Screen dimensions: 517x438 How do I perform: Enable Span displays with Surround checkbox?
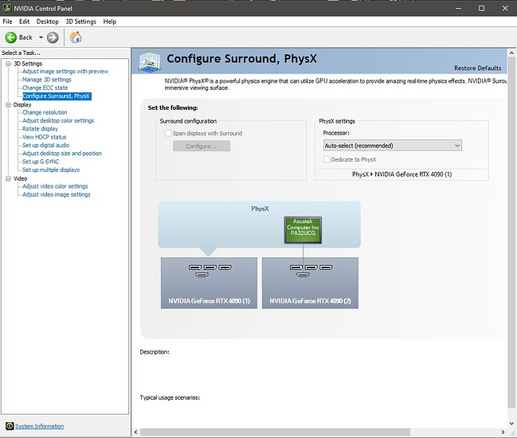(x=168, y=134)
